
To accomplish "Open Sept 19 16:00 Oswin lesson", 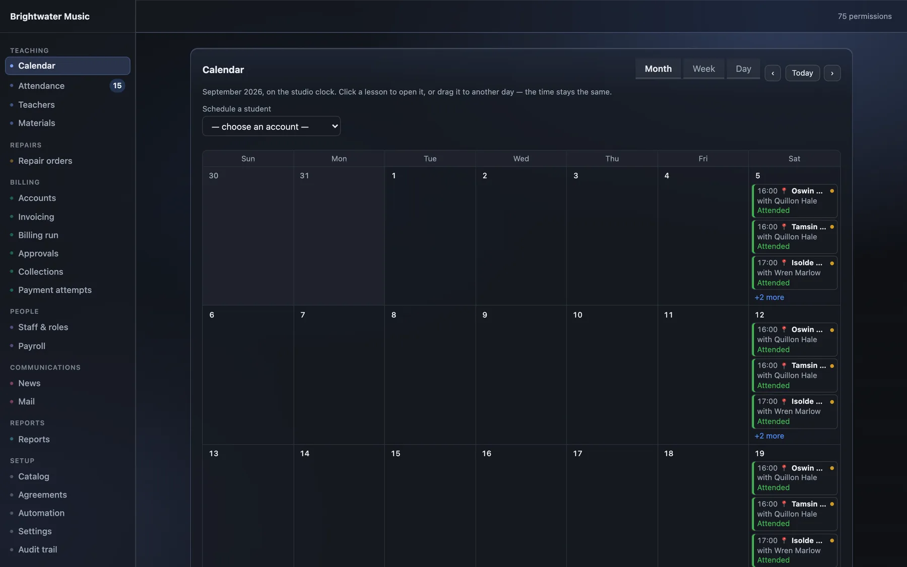I will pos(795,478).
